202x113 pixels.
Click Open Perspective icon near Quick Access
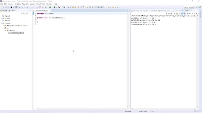click(x=197, y=7)
